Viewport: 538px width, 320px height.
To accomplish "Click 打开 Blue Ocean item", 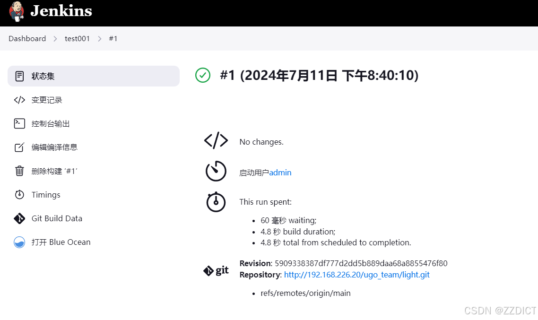I will (x=93, y=242).
